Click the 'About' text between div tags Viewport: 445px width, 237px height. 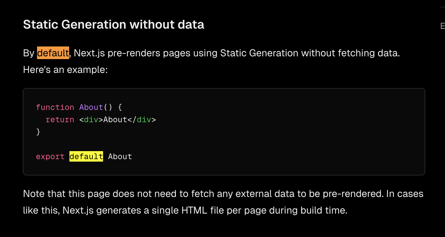(x=115, y=119)
